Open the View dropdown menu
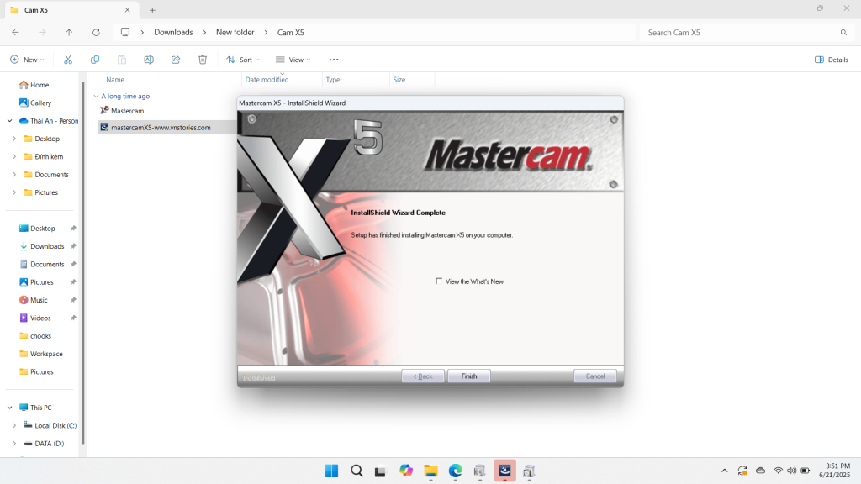Screen dimensions: 861x484 293,60
